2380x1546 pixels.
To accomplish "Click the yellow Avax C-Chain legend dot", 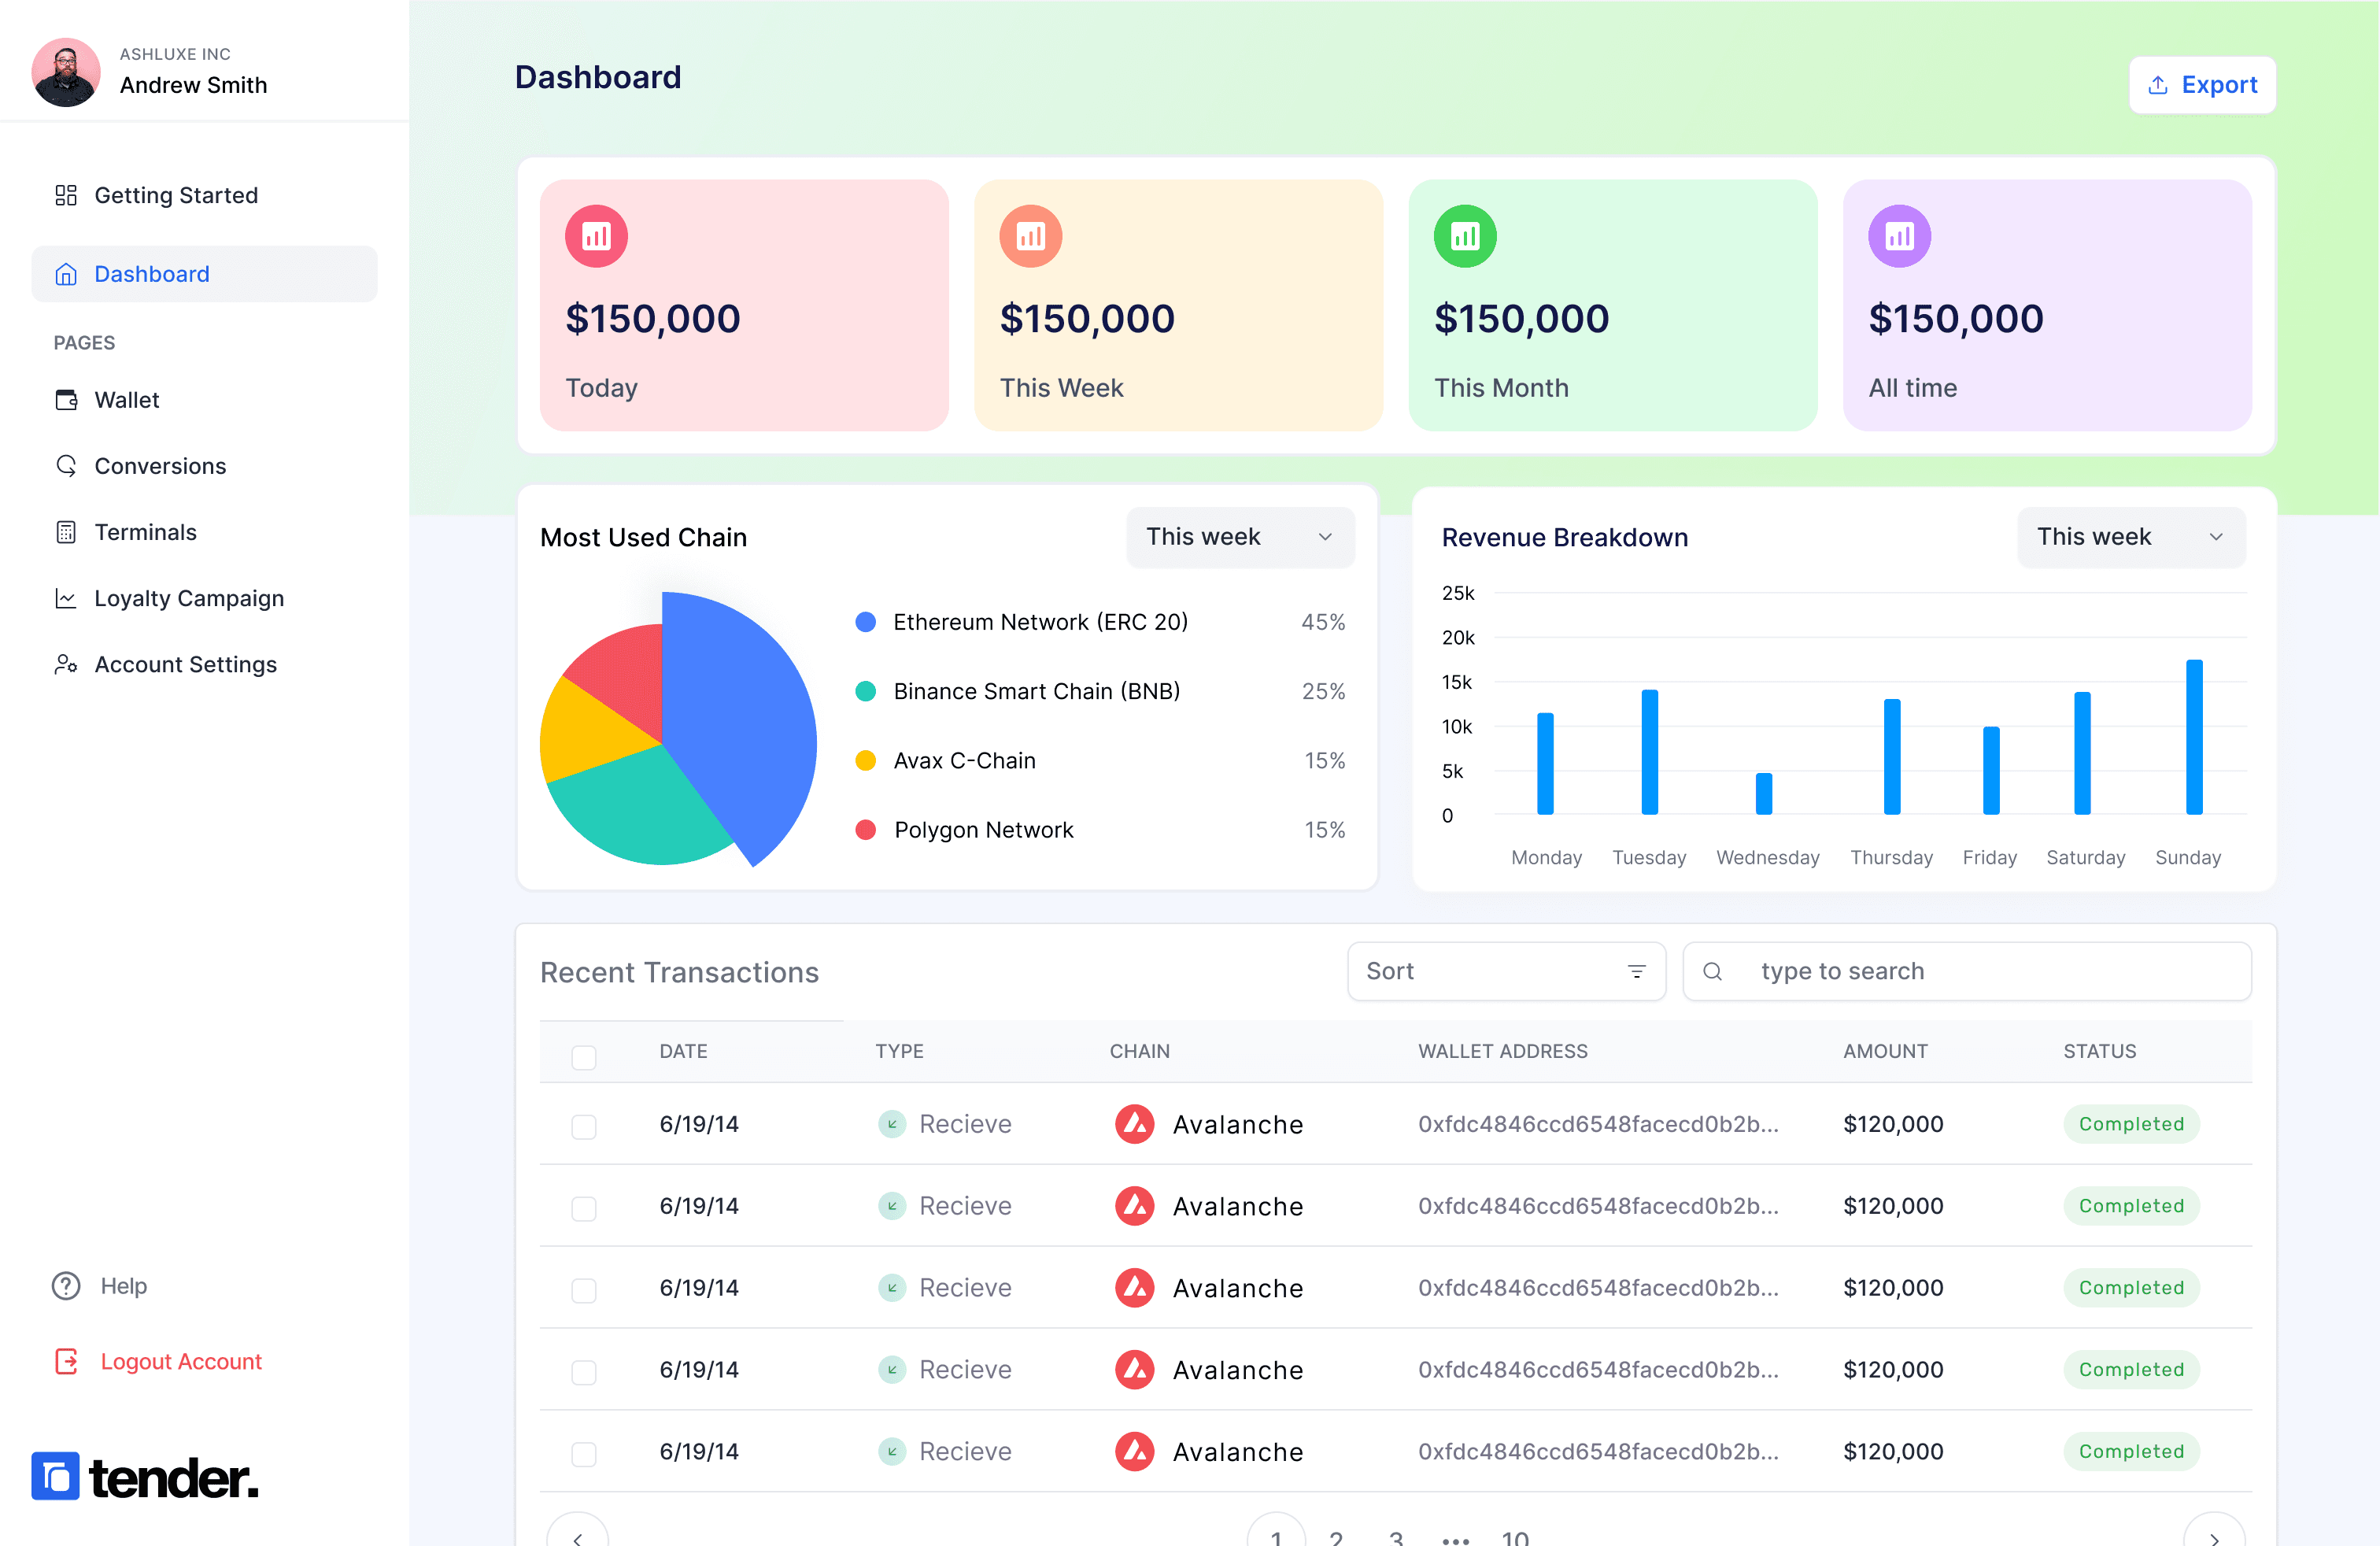I will pyautogui.click(x=866, y=761).
